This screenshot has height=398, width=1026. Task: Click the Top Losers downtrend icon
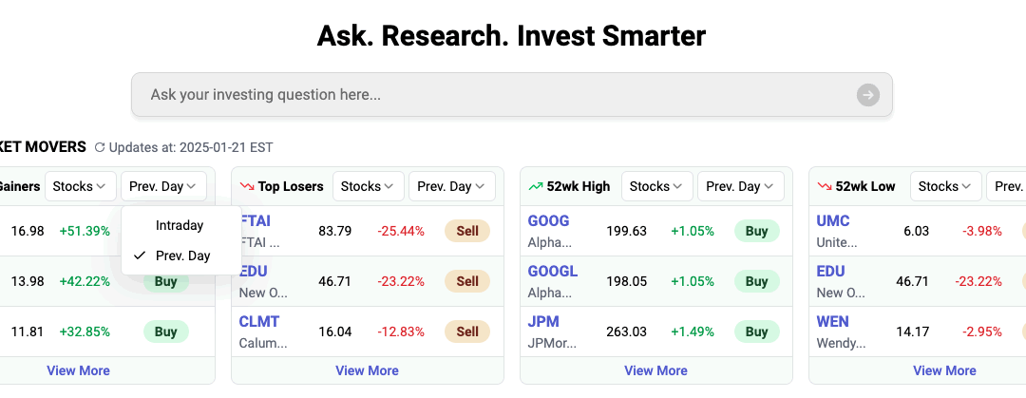(x=247, y=186)
